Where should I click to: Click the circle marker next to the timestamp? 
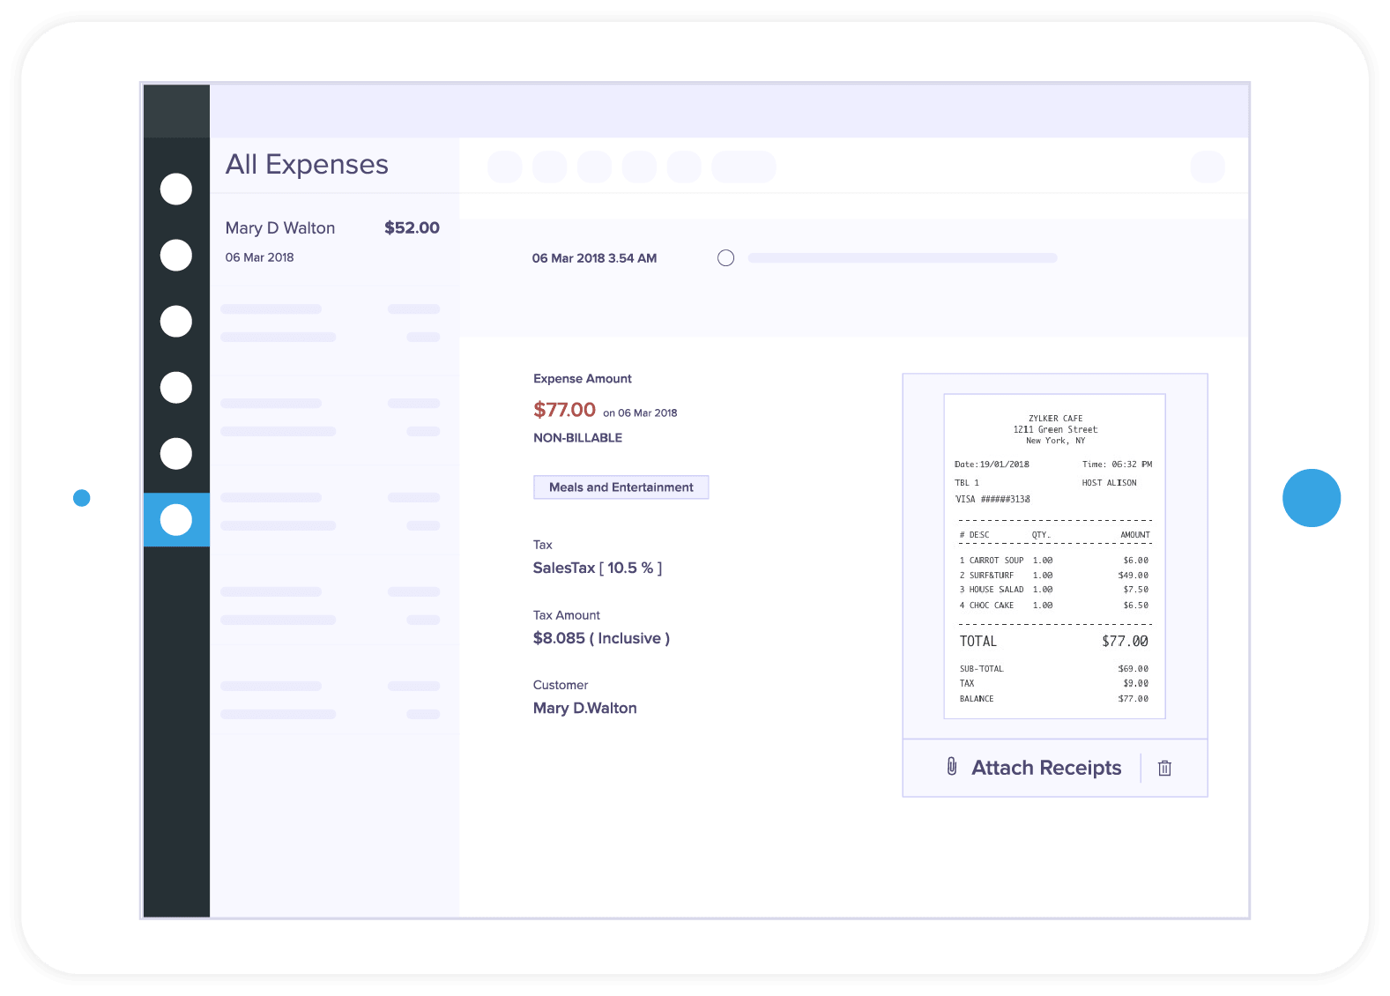coord(725,258)
